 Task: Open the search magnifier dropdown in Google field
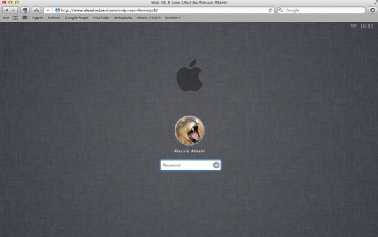[281, 10]
